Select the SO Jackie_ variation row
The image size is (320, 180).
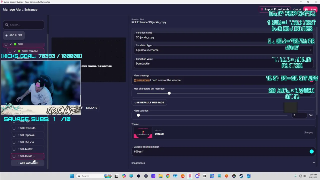(x=27, y=156)
